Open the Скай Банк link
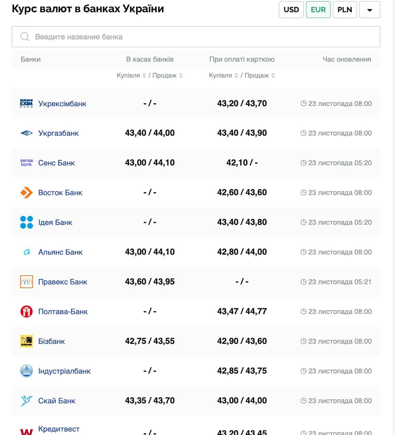Viewport: 395px width, 435px height. click(x=57, y=401)
